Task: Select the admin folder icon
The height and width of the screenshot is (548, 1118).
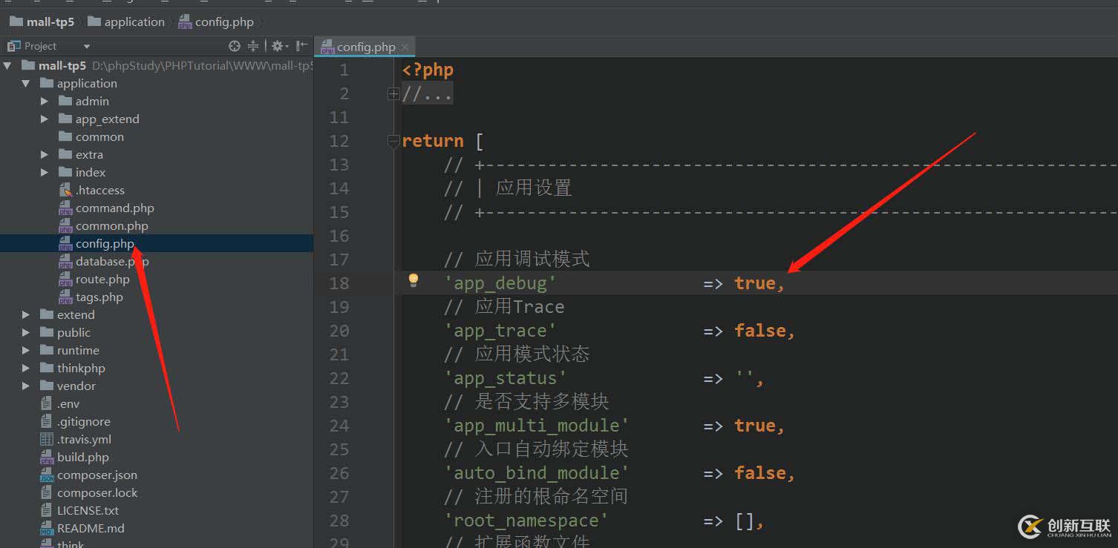Action: pyautogui.click(x=65, y=101)
